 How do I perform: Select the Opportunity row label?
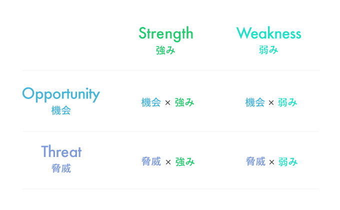tap(61, 94)
